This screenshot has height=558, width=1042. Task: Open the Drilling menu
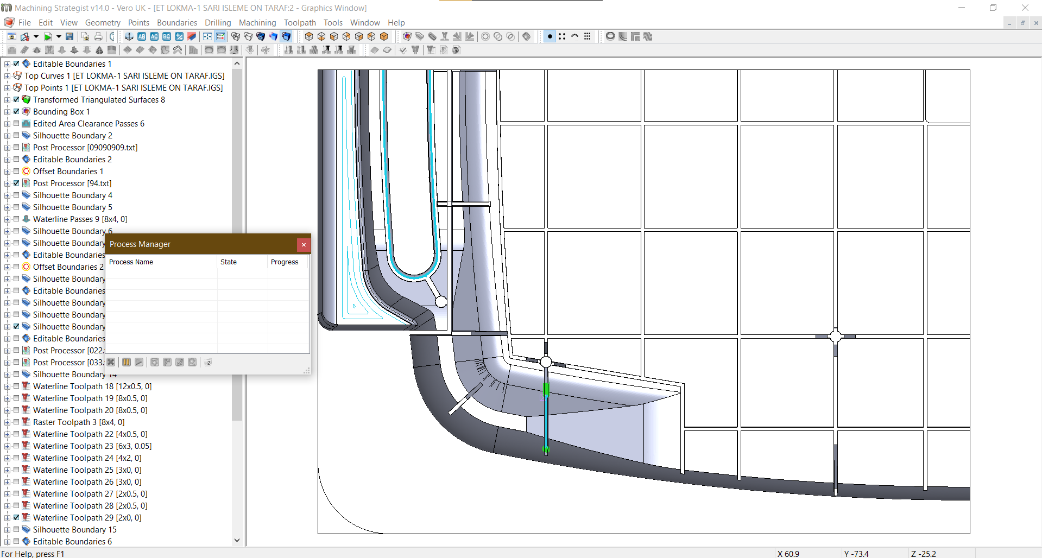(218, 22)
